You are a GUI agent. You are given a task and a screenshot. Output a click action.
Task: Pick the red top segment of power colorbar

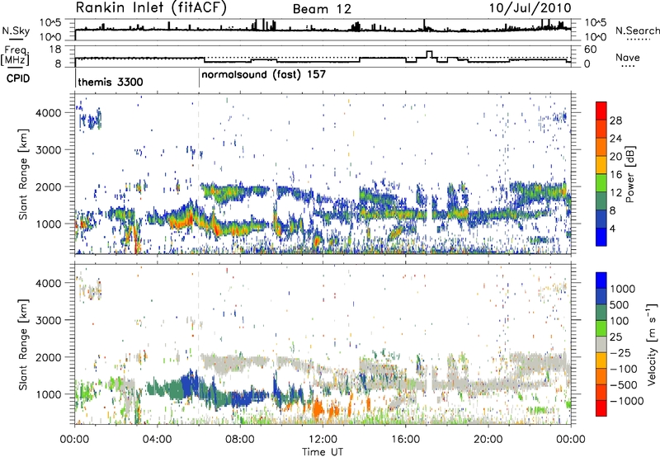pyautogui.click(x=601, y=110)
